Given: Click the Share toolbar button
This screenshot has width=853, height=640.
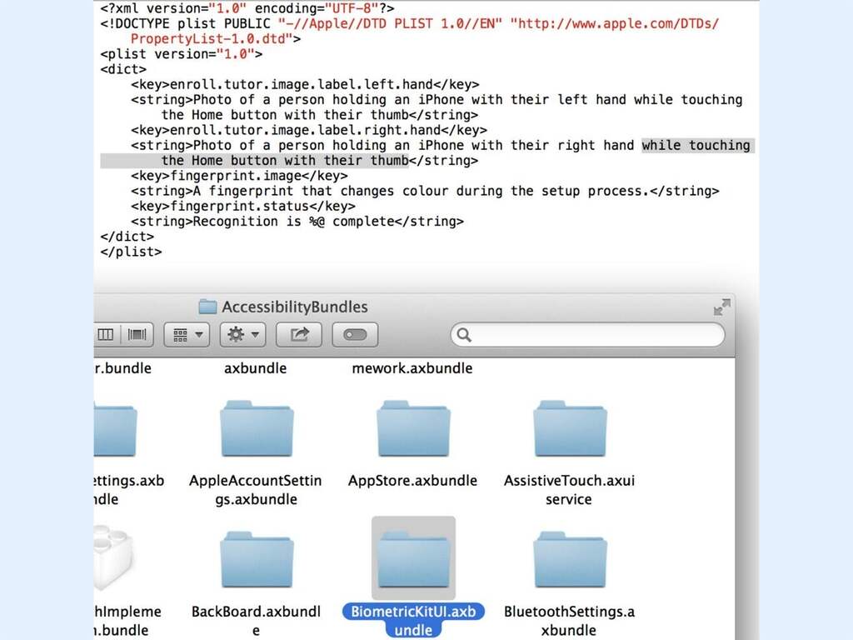Looking at the screenshot, I should click(299, 334).
